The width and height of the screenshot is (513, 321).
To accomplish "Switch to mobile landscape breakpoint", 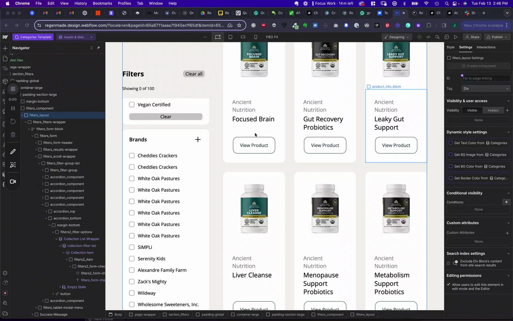I will [243, 37].
